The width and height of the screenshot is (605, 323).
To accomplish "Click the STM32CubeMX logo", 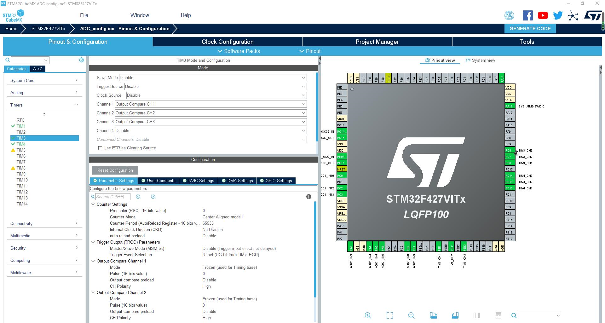I will click(14, 16).
